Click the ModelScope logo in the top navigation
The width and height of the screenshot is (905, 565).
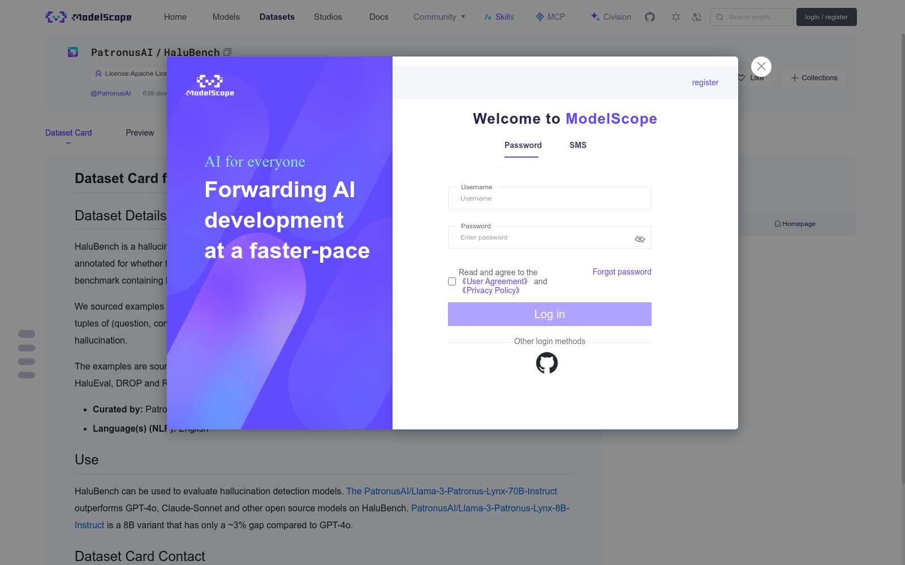88,17
